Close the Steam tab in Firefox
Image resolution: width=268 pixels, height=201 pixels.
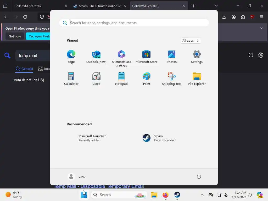125,6
